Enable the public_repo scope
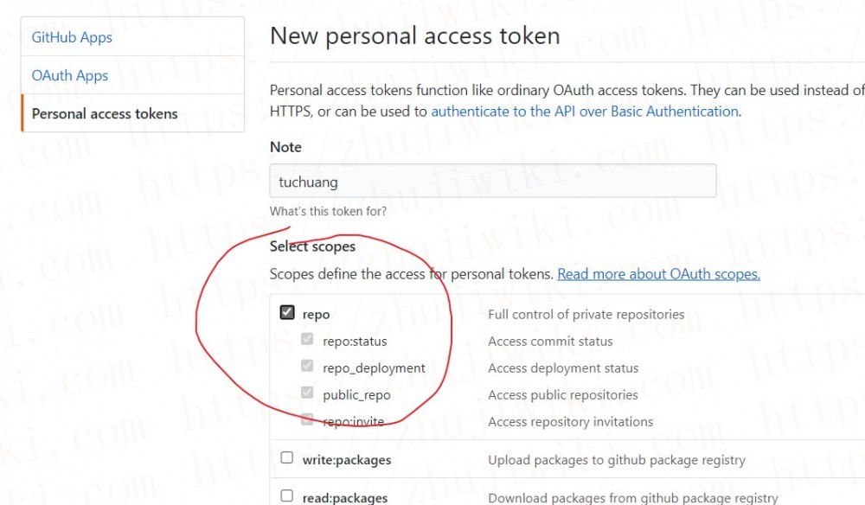Image resolution: width=865 pixels, height=505 pixels. coord(307,393)
